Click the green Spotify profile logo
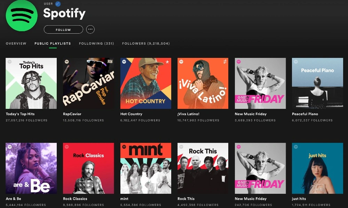 click(22, 16)
